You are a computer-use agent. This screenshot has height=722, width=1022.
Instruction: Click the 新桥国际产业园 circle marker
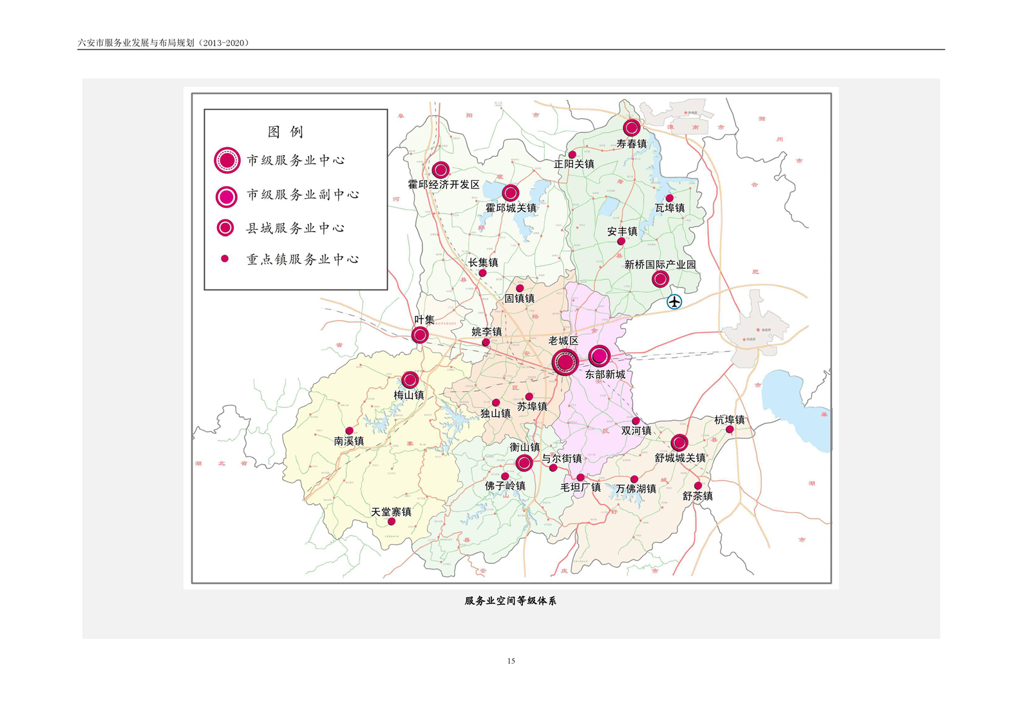[660, 279]
